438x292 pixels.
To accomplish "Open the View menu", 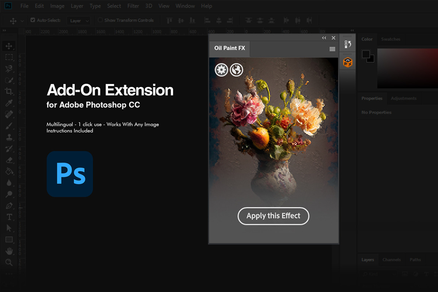I will click(164, 6).
